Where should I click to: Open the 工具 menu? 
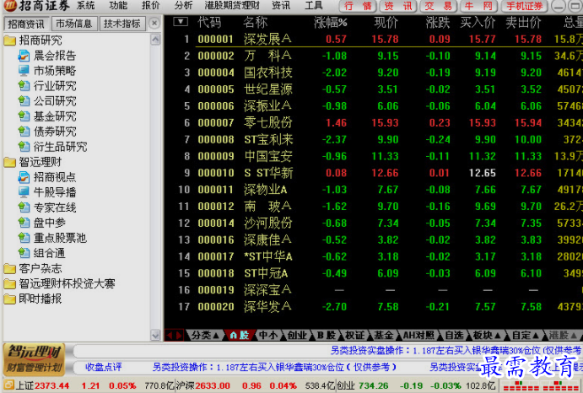click(314, 6)
